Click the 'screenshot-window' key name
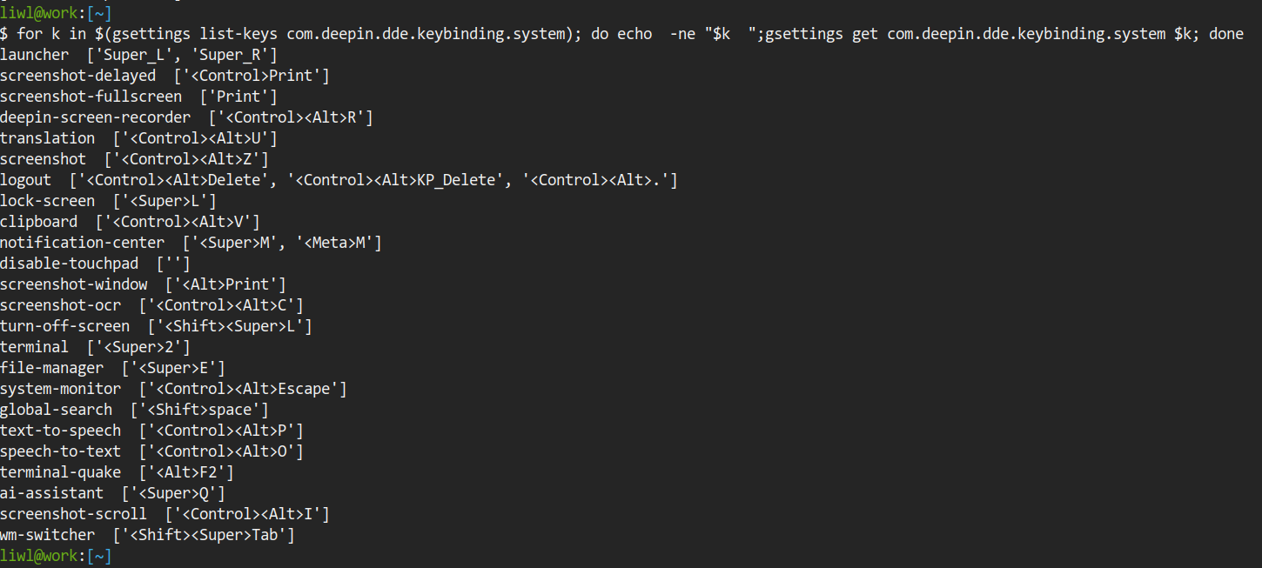The image size is (1262, 568). [74, 284]
